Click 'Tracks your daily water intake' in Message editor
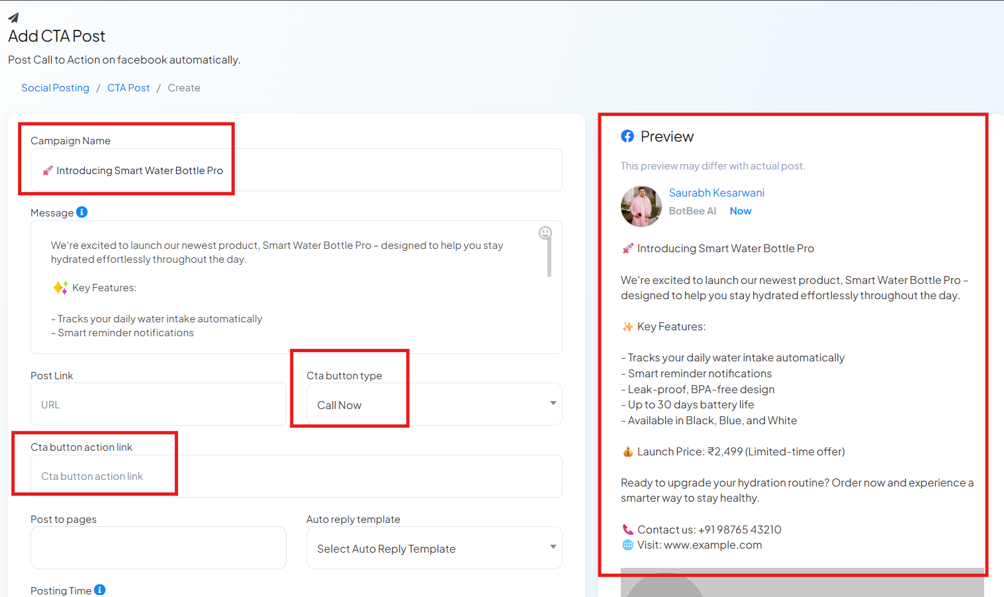Screen dimensions: 1004x597 (157, 319)
